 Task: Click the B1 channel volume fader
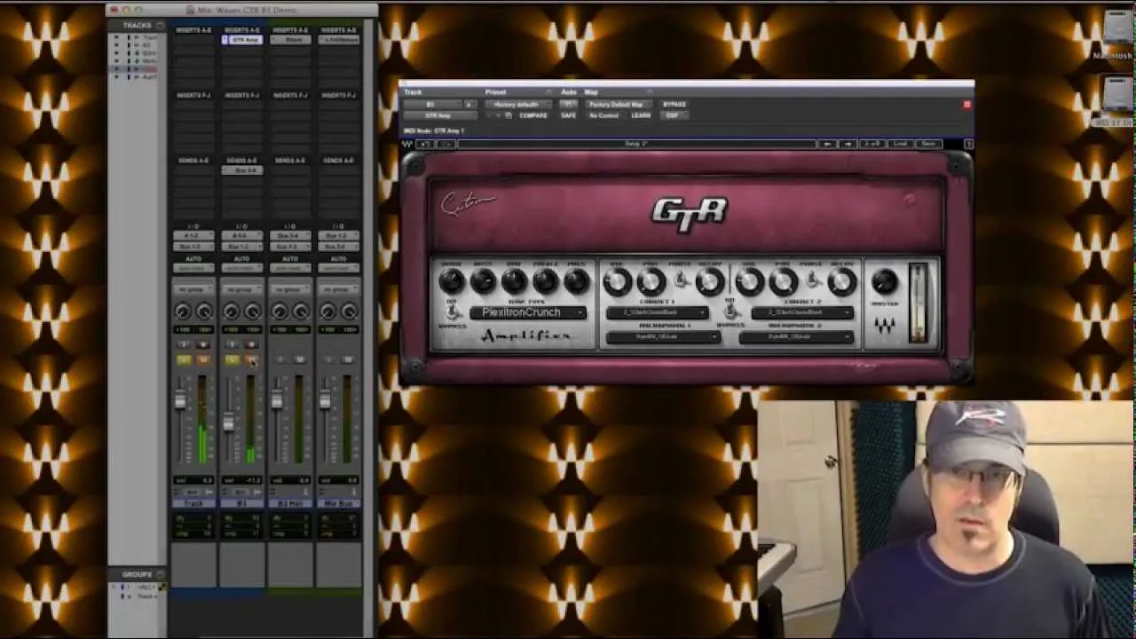(228, 422)
